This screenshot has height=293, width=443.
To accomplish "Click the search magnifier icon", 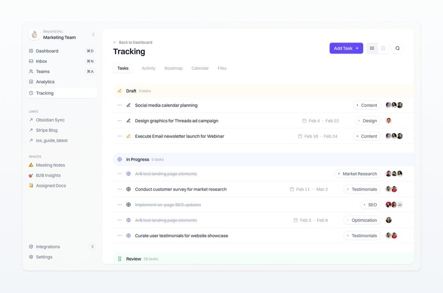I will click(397, 48).
